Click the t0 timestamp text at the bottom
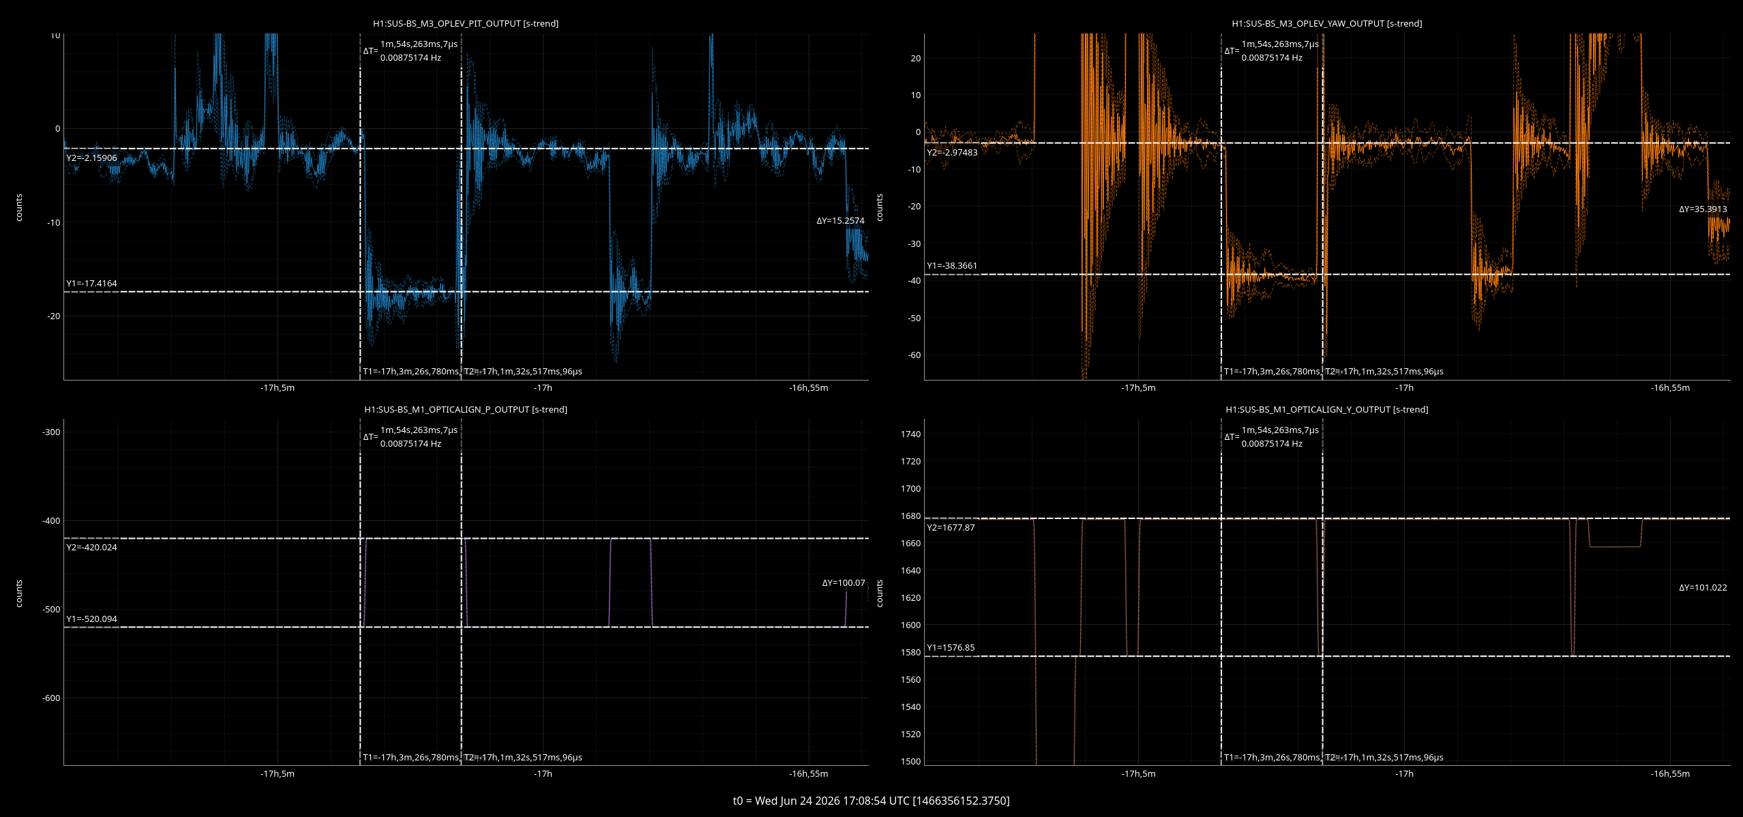Screen dimensions: 1743x817 point(871,801)
